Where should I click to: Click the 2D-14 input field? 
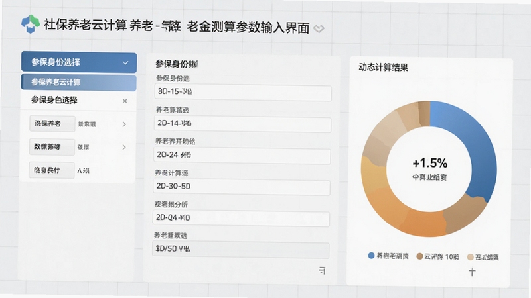click(x=242, y=124)
